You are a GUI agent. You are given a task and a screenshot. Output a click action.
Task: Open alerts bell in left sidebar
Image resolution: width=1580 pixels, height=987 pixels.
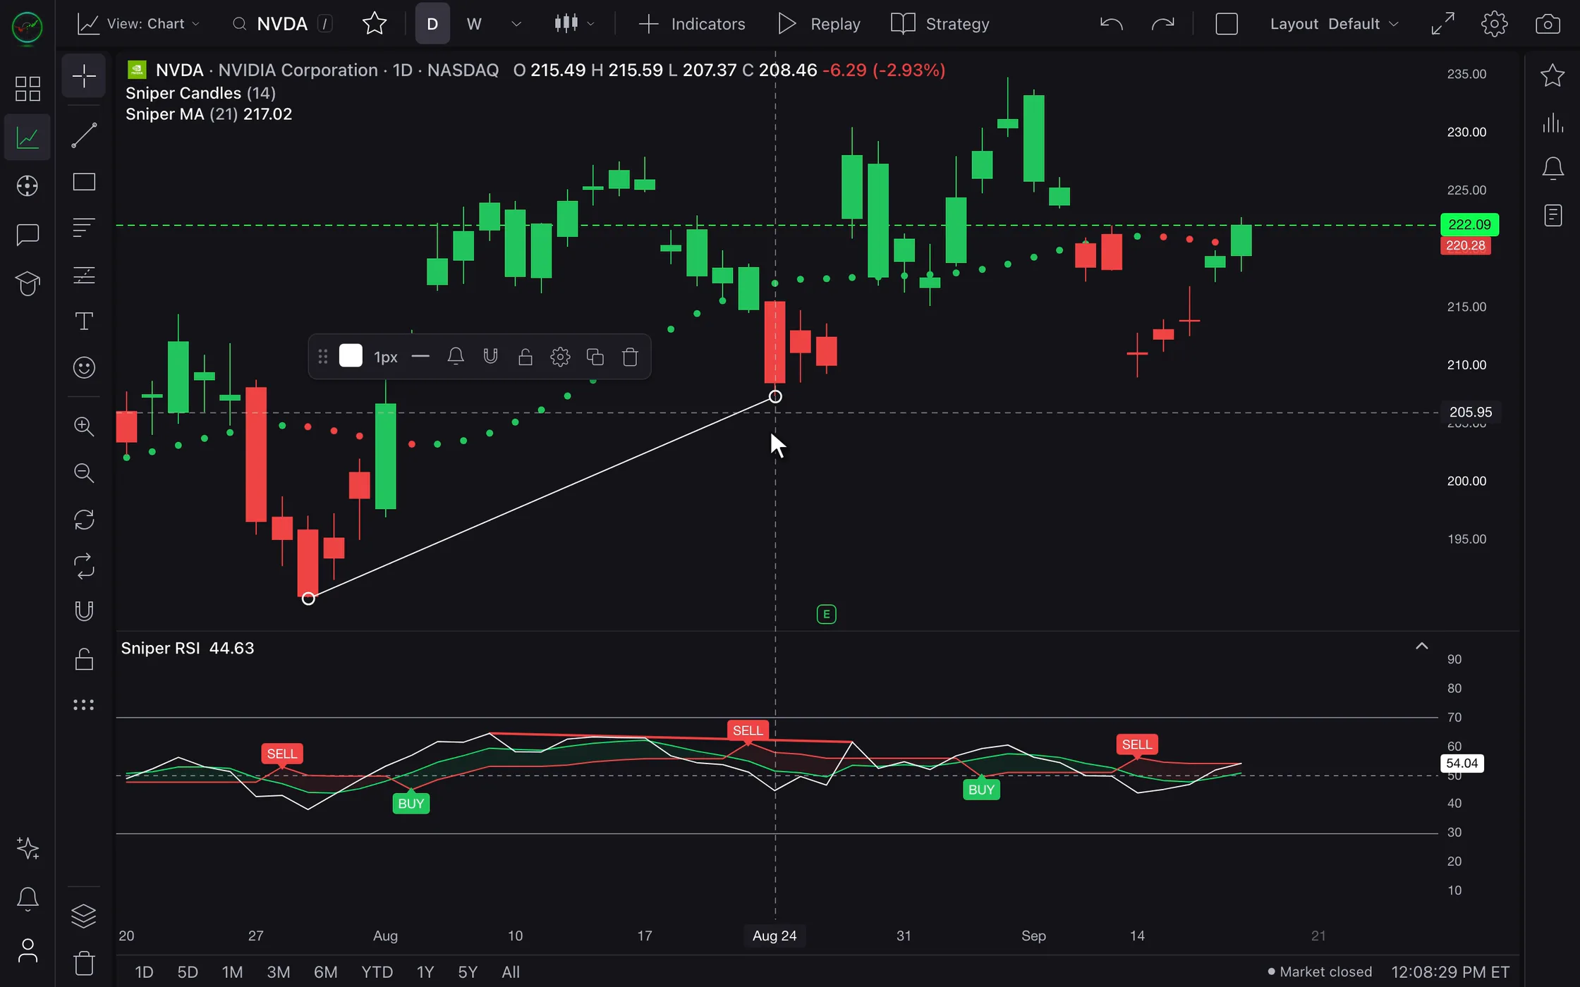28,899
